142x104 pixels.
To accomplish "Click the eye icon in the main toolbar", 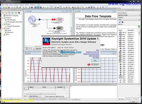I will click(x=58, y=7).
